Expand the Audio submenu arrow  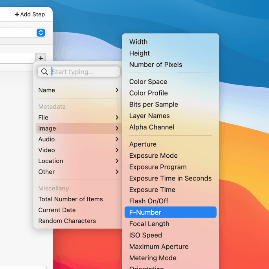pyautogui.click(x=117, y=139)
